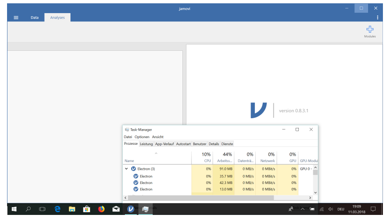Sort by the GPU-Modul column header
The image size is (385, 217).
(x=308, y=158)
